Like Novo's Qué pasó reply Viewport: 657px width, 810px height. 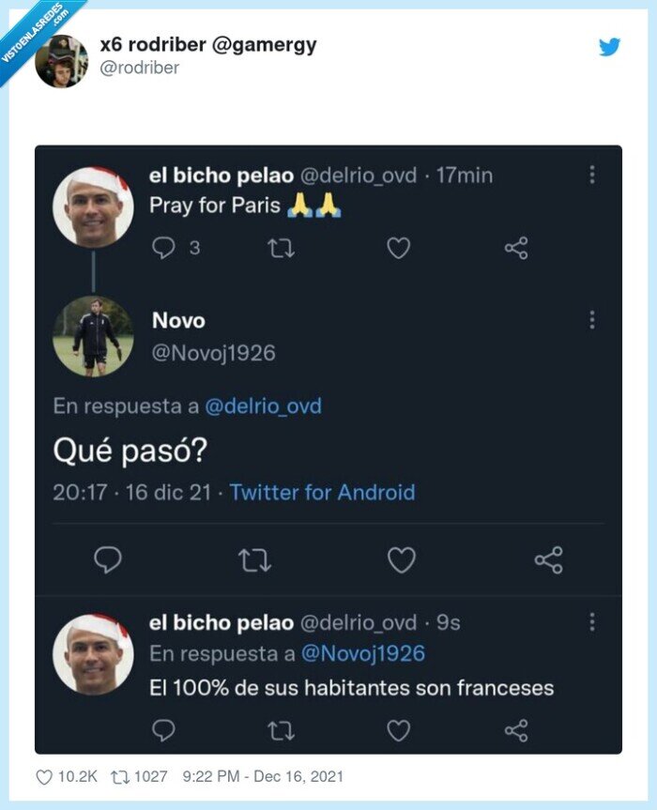pos(403,558)
